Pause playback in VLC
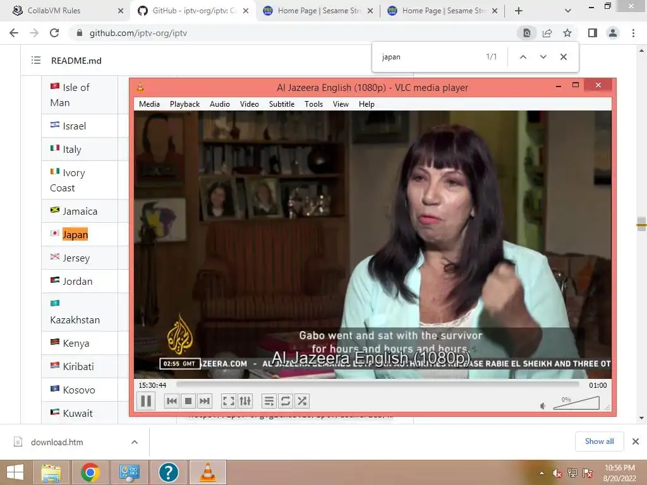The width and height of the screenshot is (647, 485). coord(146,401)
